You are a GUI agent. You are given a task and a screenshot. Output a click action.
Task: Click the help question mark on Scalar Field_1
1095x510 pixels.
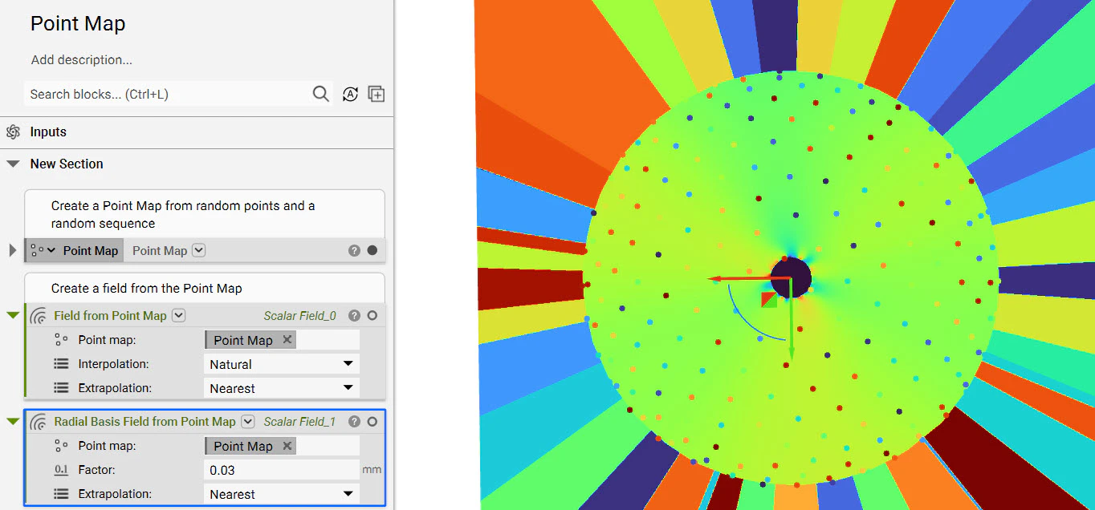354,421
